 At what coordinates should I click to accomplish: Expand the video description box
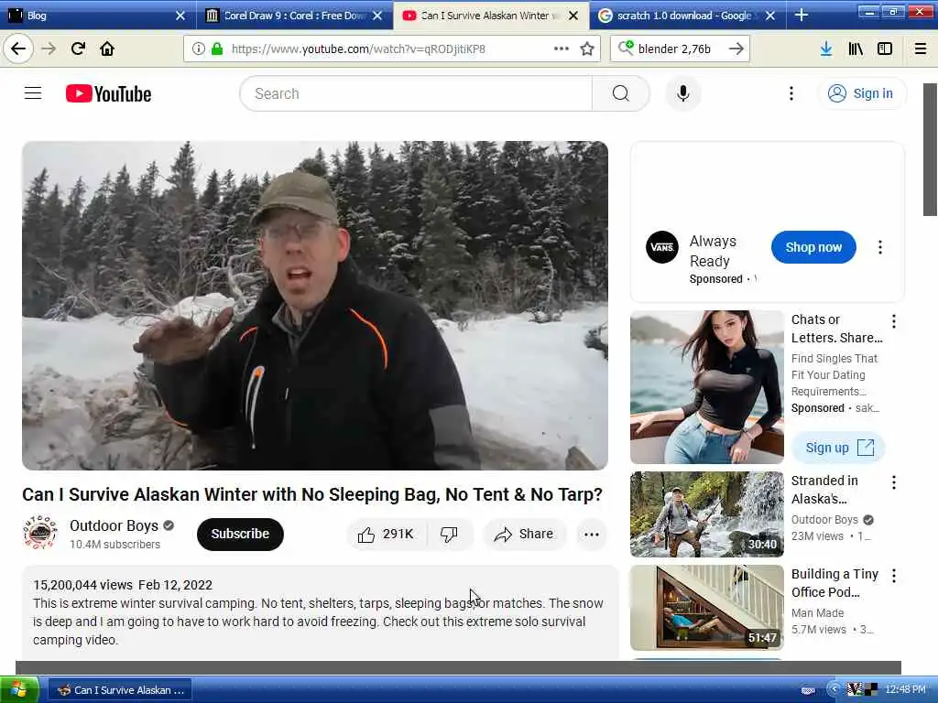click(320, 612)
